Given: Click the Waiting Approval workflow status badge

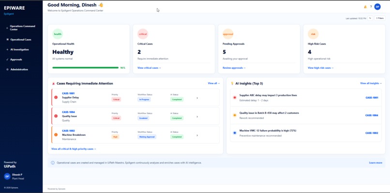Looking at the screenshot, I should (x=147, y=136).
